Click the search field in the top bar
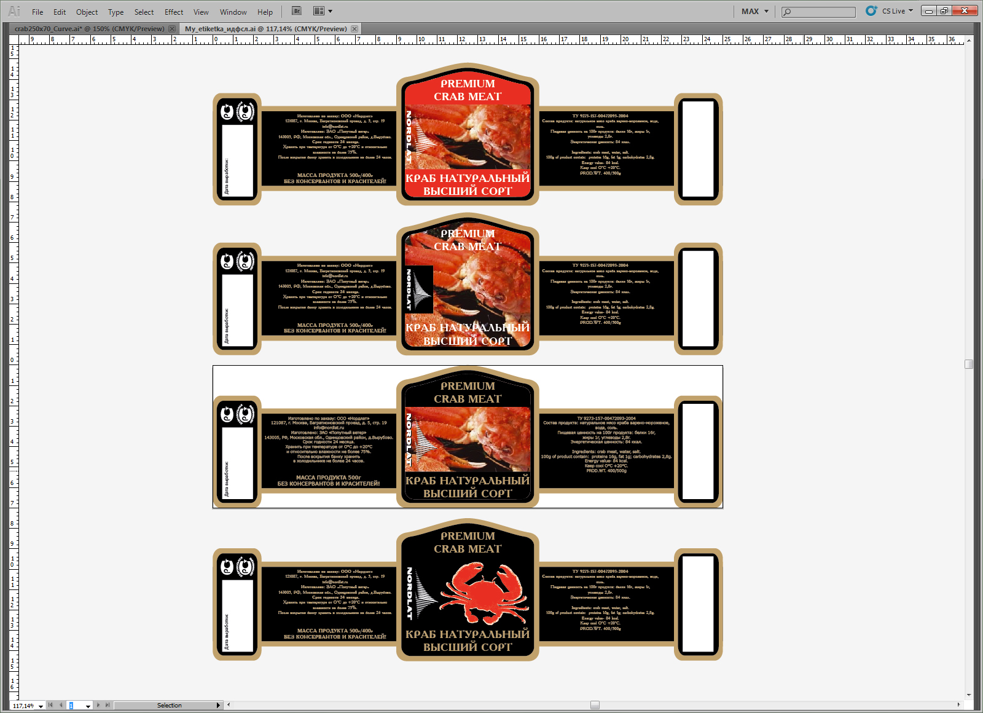983x713 pixels. (818, 12)
